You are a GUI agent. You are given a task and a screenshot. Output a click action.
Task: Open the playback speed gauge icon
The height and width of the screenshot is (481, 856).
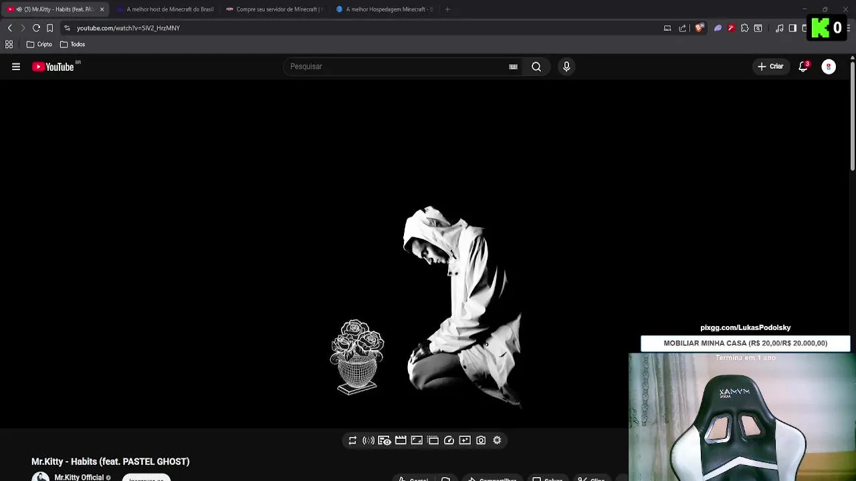(x=449, y=440)
